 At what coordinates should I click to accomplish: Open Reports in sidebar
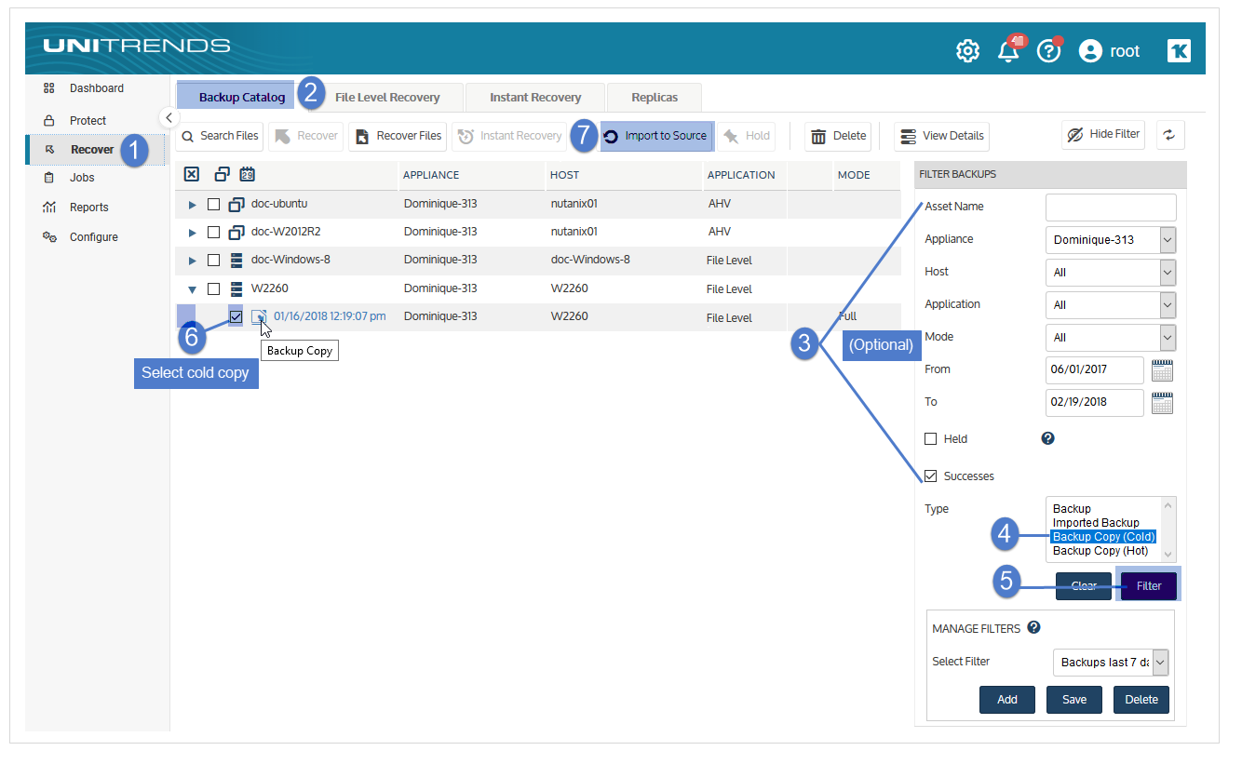88,208
